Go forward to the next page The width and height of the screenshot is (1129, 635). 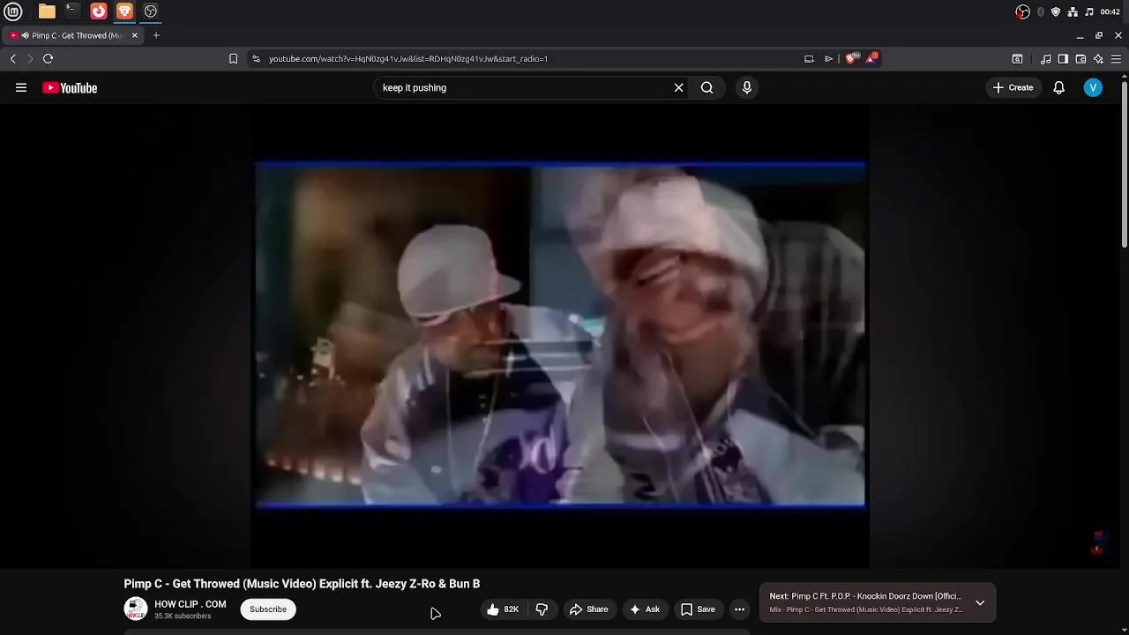[x=30, y=58]
